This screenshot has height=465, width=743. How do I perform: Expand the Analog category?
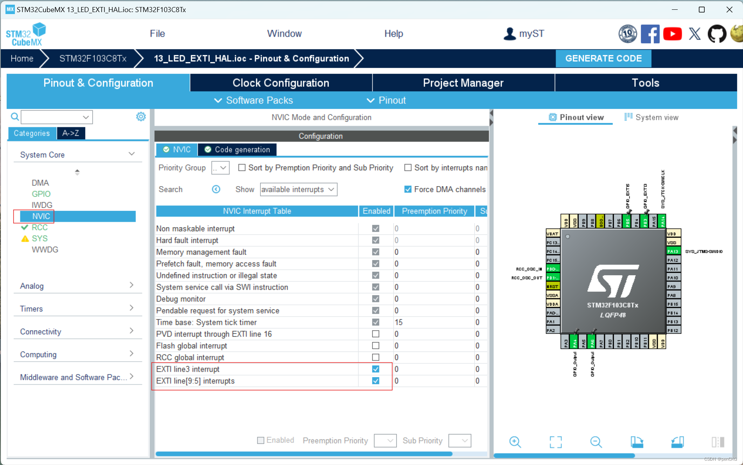(131, 285)
